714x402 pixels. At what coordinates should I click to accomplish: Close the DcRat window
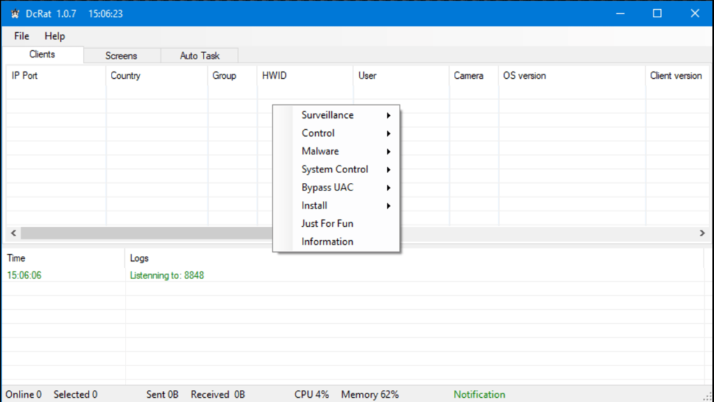[694, 14]
